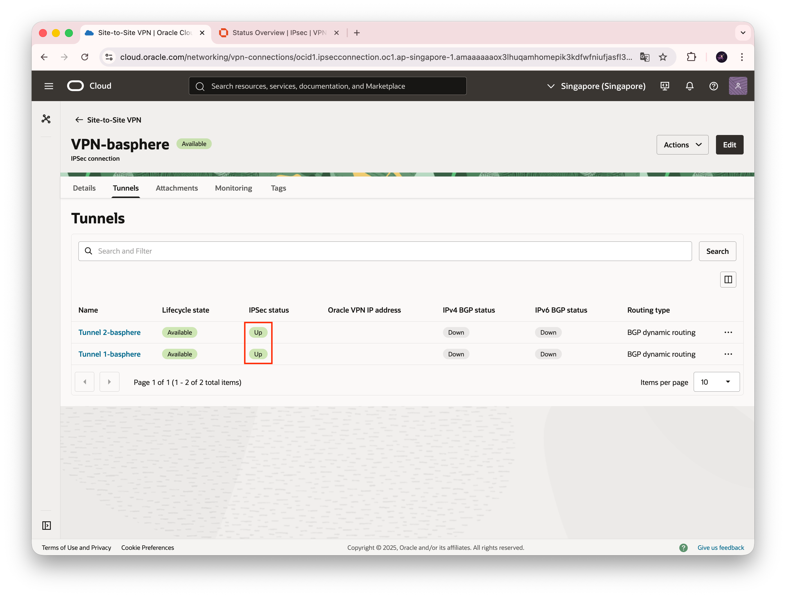Click the networking topology sidebar icon
This screenshot has height=597, width=786.
click(46, 119)
